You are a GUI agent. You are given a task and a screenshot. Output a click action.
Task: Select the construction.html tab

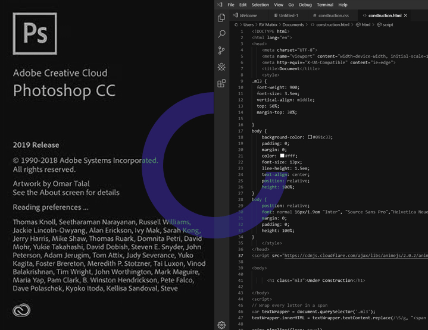(385, 15)
